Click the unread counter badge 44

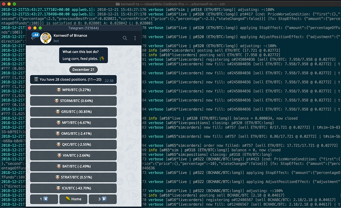click(x=35, y=34)
